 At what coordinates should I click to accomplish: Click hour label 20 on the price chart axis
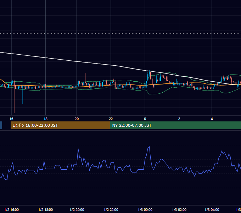pyautogui.click(x=77, y=119)
